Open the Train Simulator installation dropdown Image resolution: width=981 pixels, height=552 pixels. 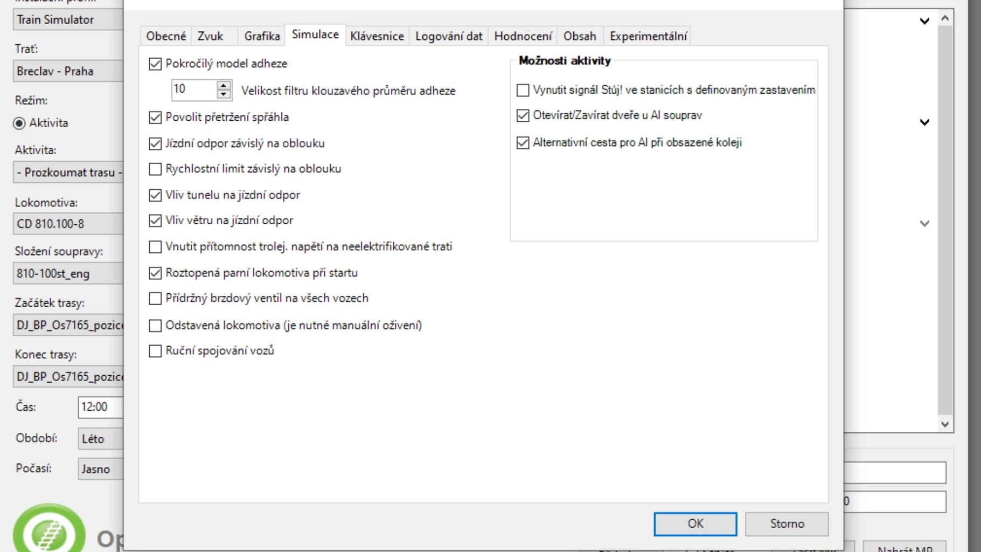[68, 20]
